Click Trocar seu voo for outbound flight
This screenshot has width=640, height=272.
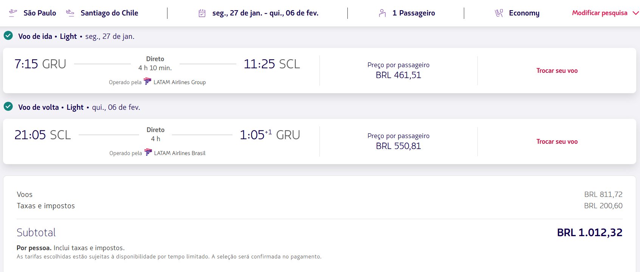coord(557,71)
